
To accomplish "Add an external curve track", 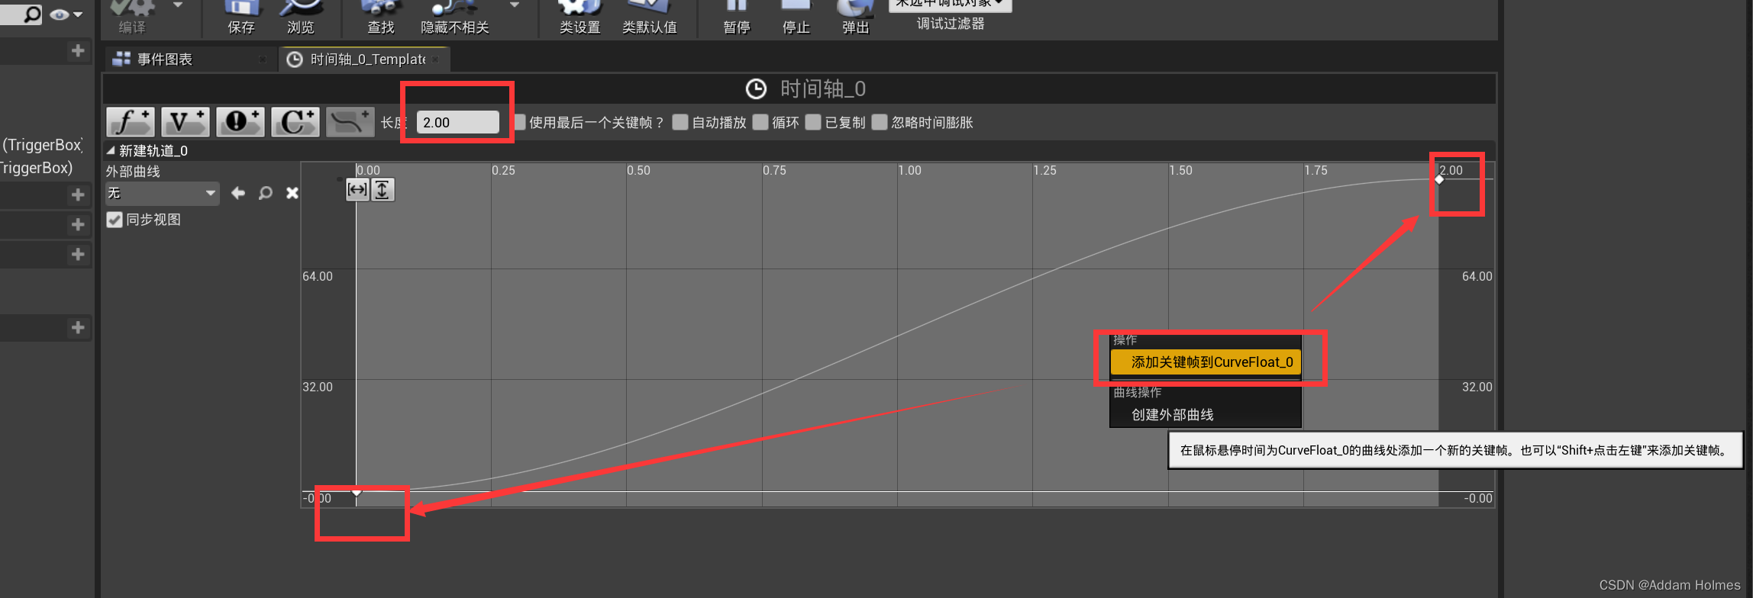I will click(x=350, y=122).
